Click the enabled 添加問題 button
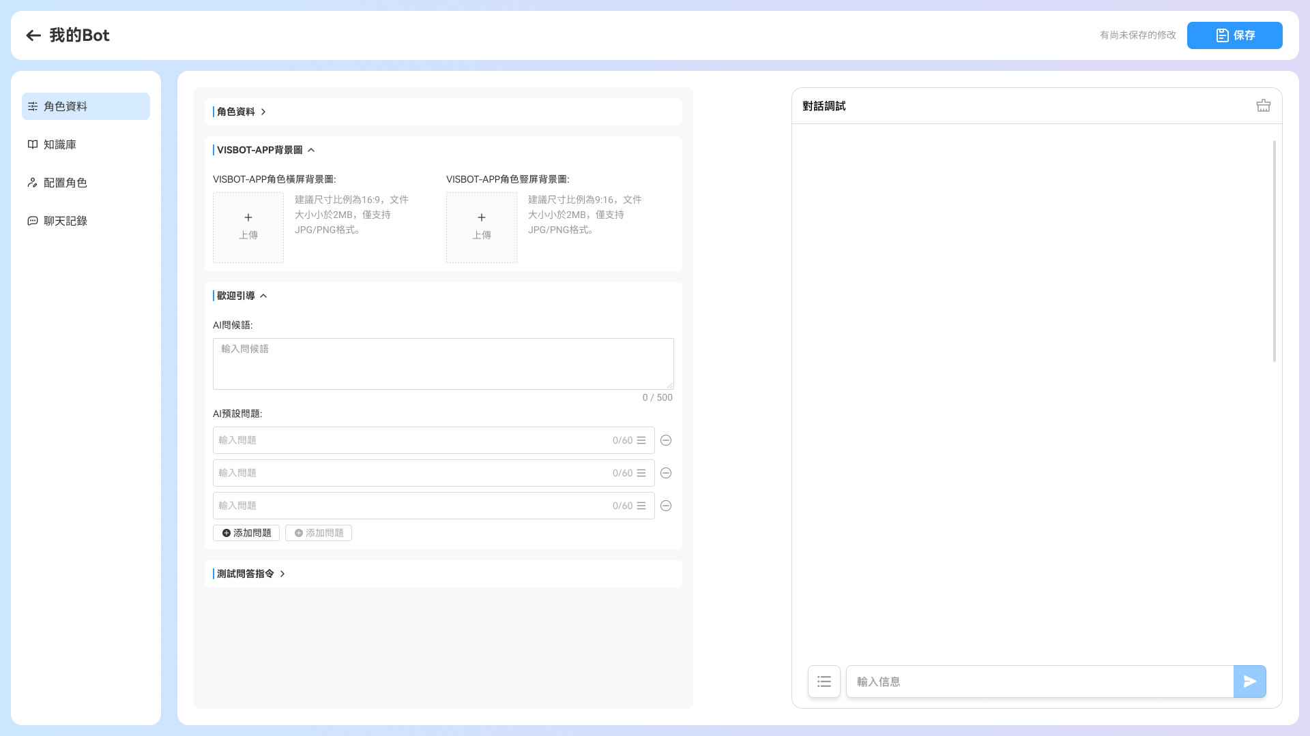The width and height of the screenshot is (1310, 736). 246,533
